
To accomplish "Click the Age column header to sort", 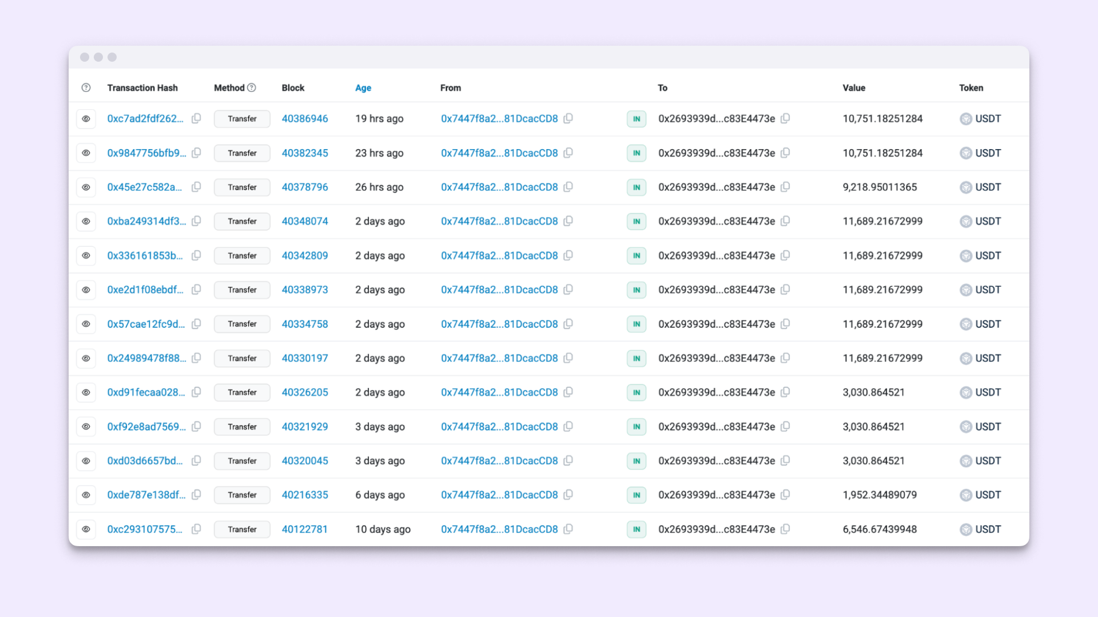I will (363, 88).
